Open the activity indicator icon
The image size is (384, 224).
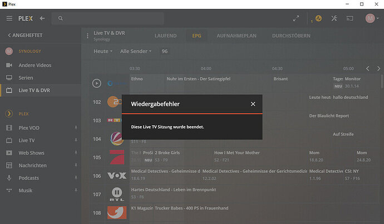point(318,18)
